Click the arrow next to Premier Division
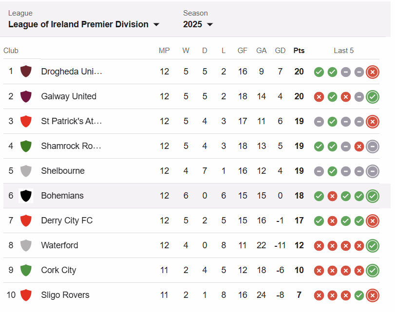The width and height of the screenshot is (395, 312). coord(156,24)
